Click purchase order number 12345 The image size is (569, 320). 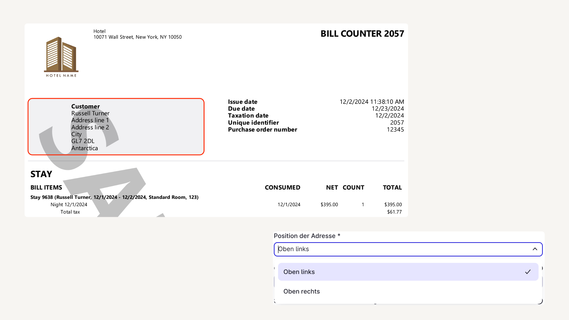point(395,130)
